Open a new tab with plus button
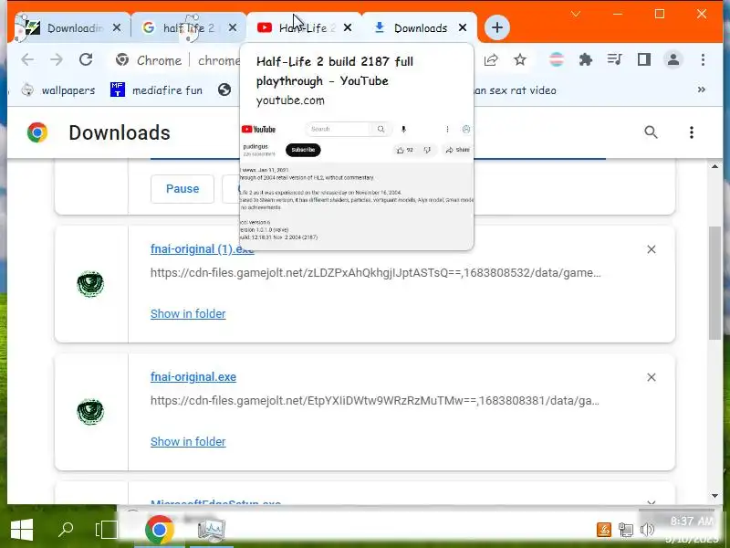 click(497, 27)
